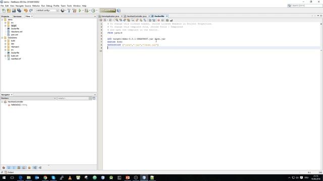Switch to the NewRestController.java editor tab
The image size is (323, 181).
pyautogui.click(x=137, y=16)
